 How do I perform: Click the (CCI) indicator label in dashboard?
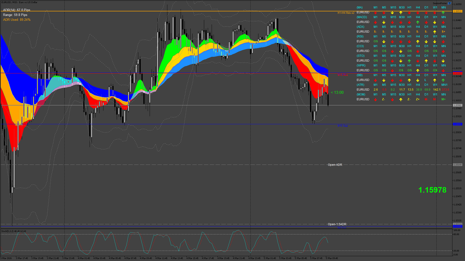coord(360,46)
